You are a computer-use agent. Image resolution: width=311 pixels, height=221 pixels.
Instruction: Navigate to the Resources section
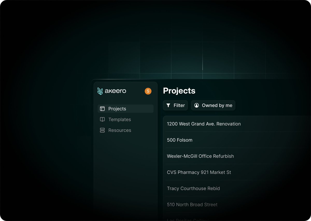pyautogui.click(x=120, y=130)
